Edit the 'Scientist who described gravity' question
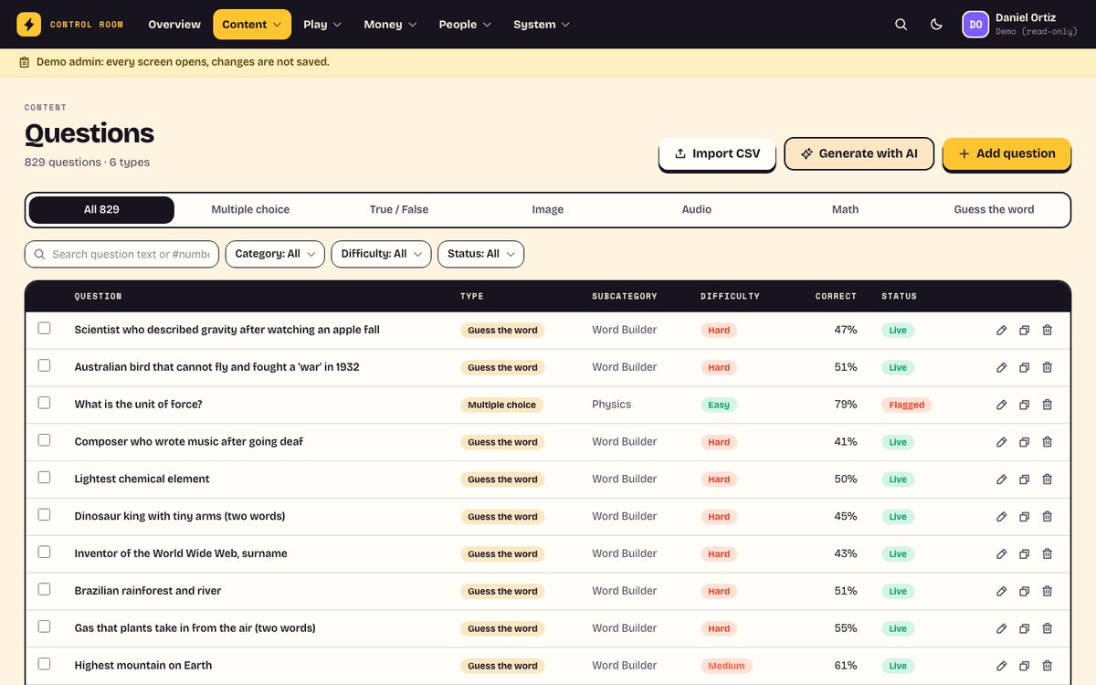This screenshot has height=685, width=1096. [x=1002, y=331]
